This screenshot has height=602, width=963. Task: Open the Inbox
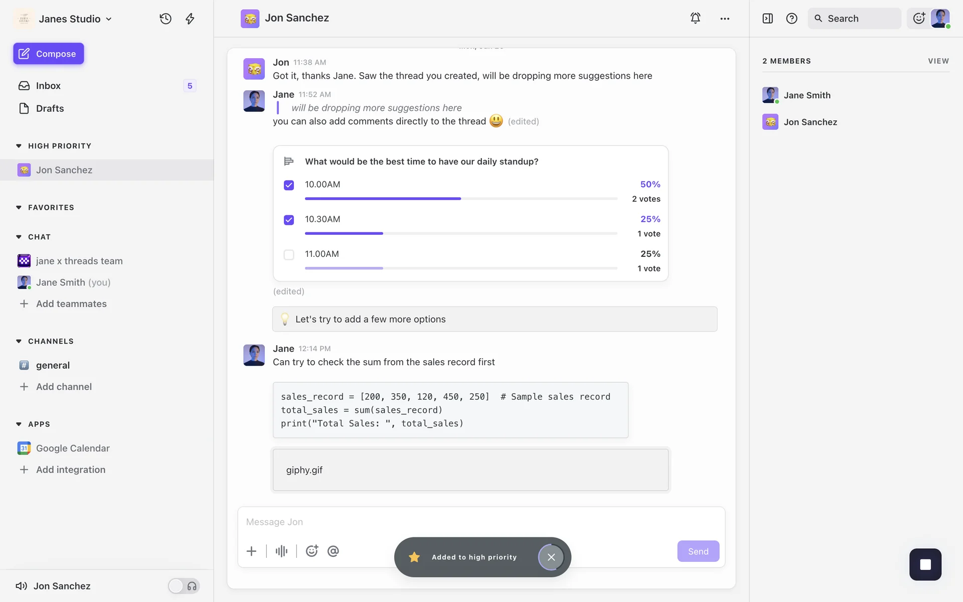tap(48, 86)
